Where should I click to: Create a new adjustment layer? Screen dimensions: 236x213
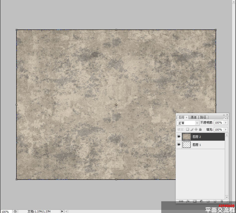201,201
